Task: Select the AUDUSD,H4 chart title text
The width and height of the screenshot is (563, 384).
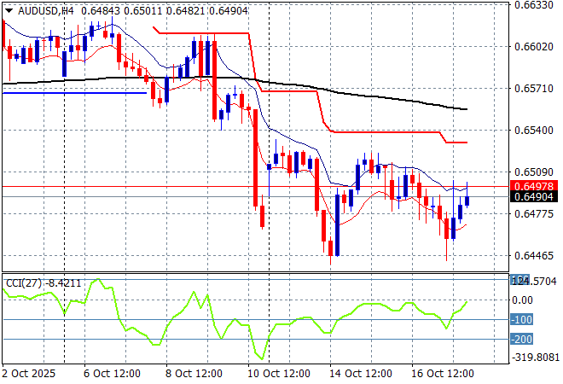Action: pos(45,11)
